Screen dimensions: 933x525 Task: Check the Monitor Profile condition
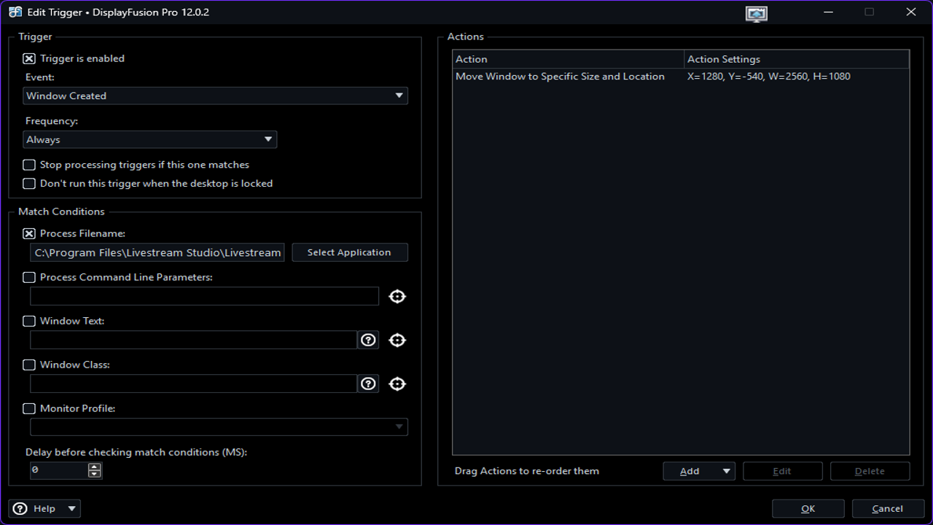[29, 409]
